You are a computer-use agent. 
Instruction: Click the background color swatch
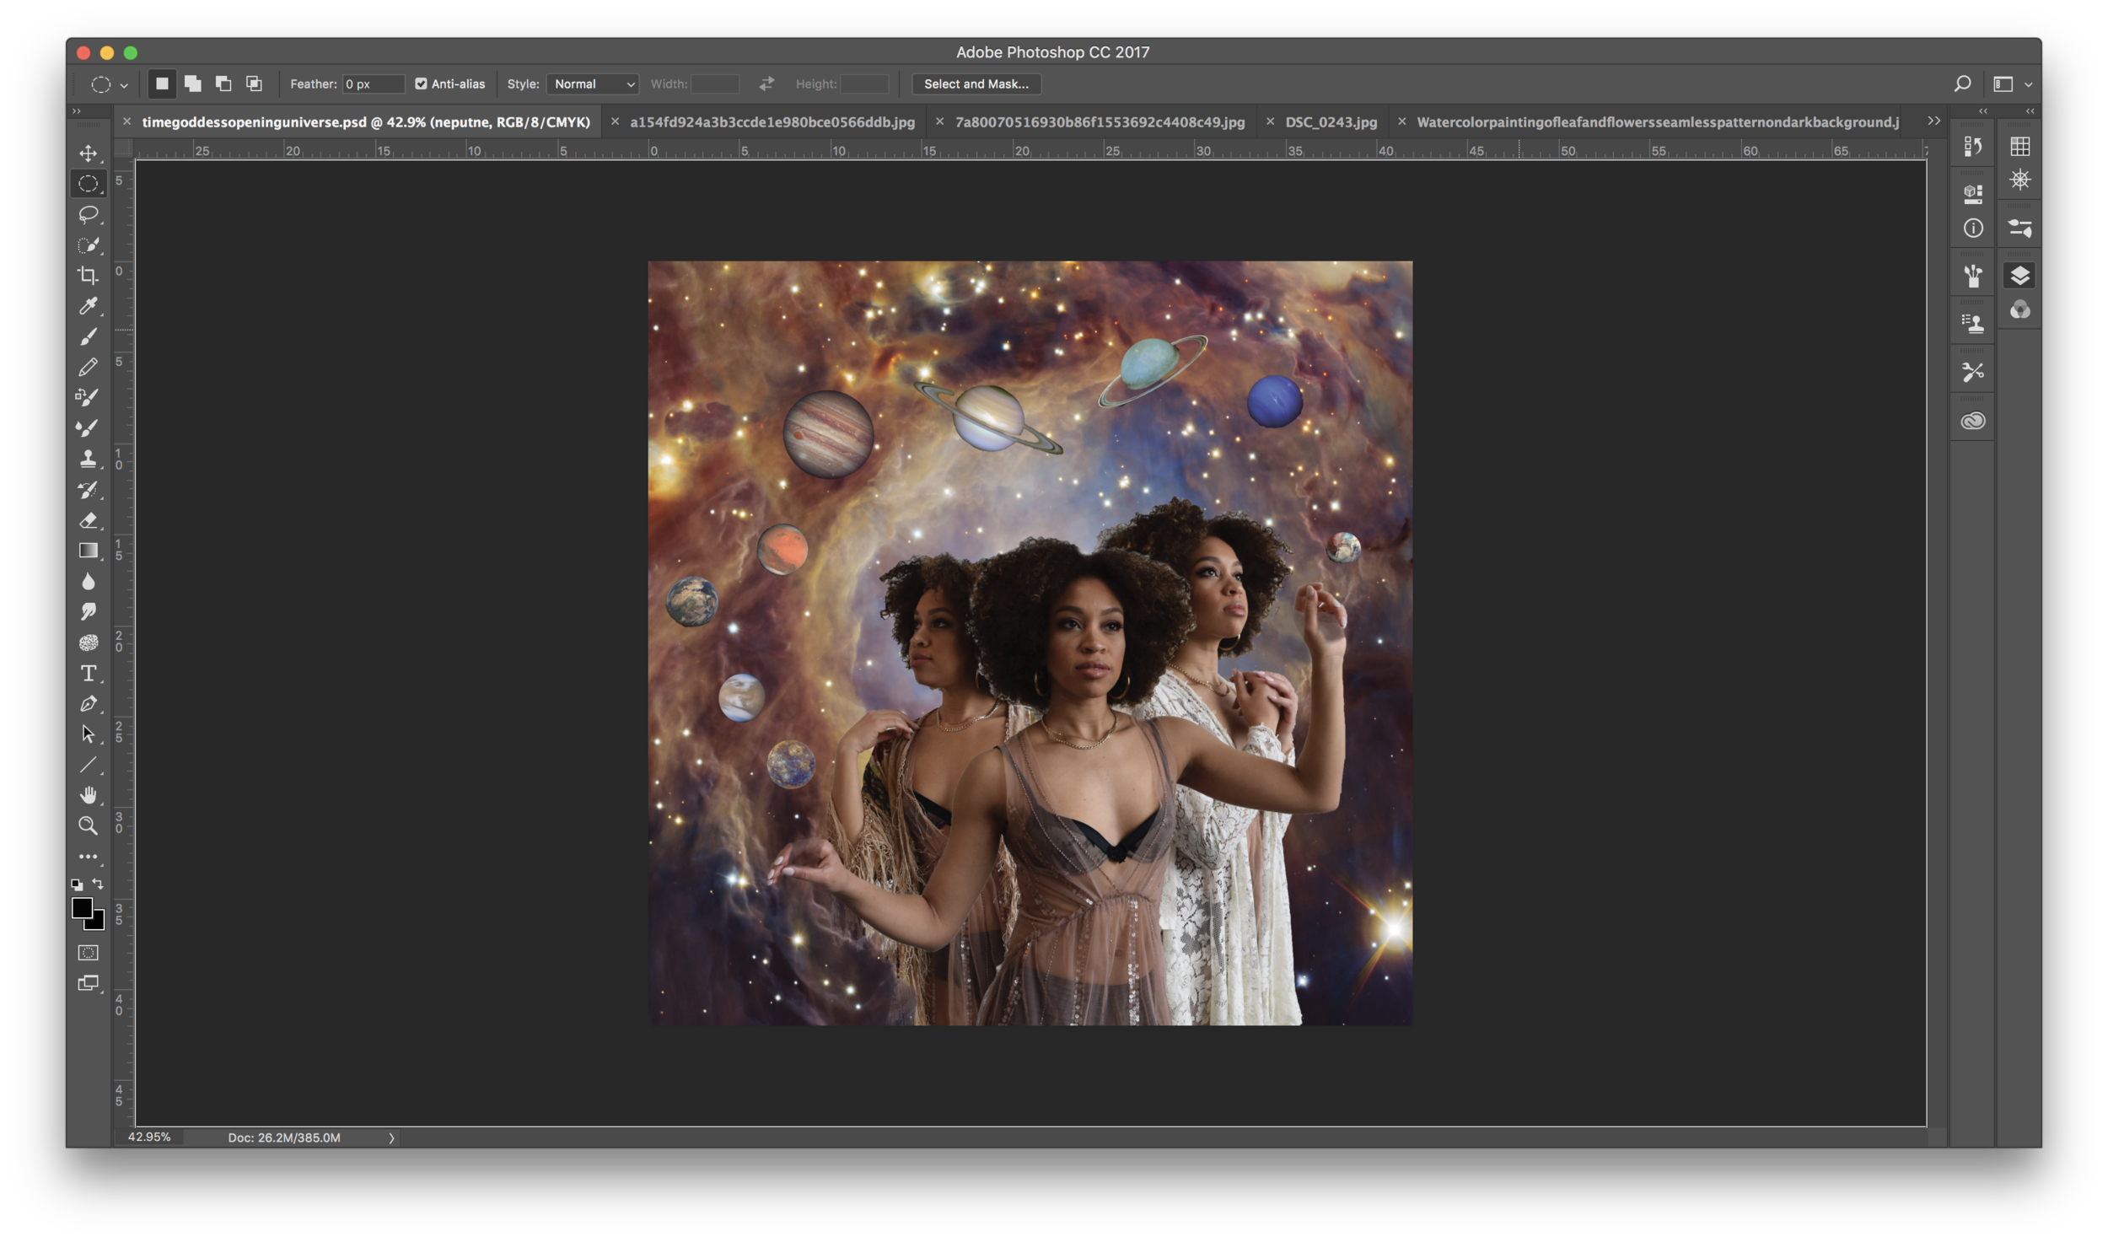[98, 923]
